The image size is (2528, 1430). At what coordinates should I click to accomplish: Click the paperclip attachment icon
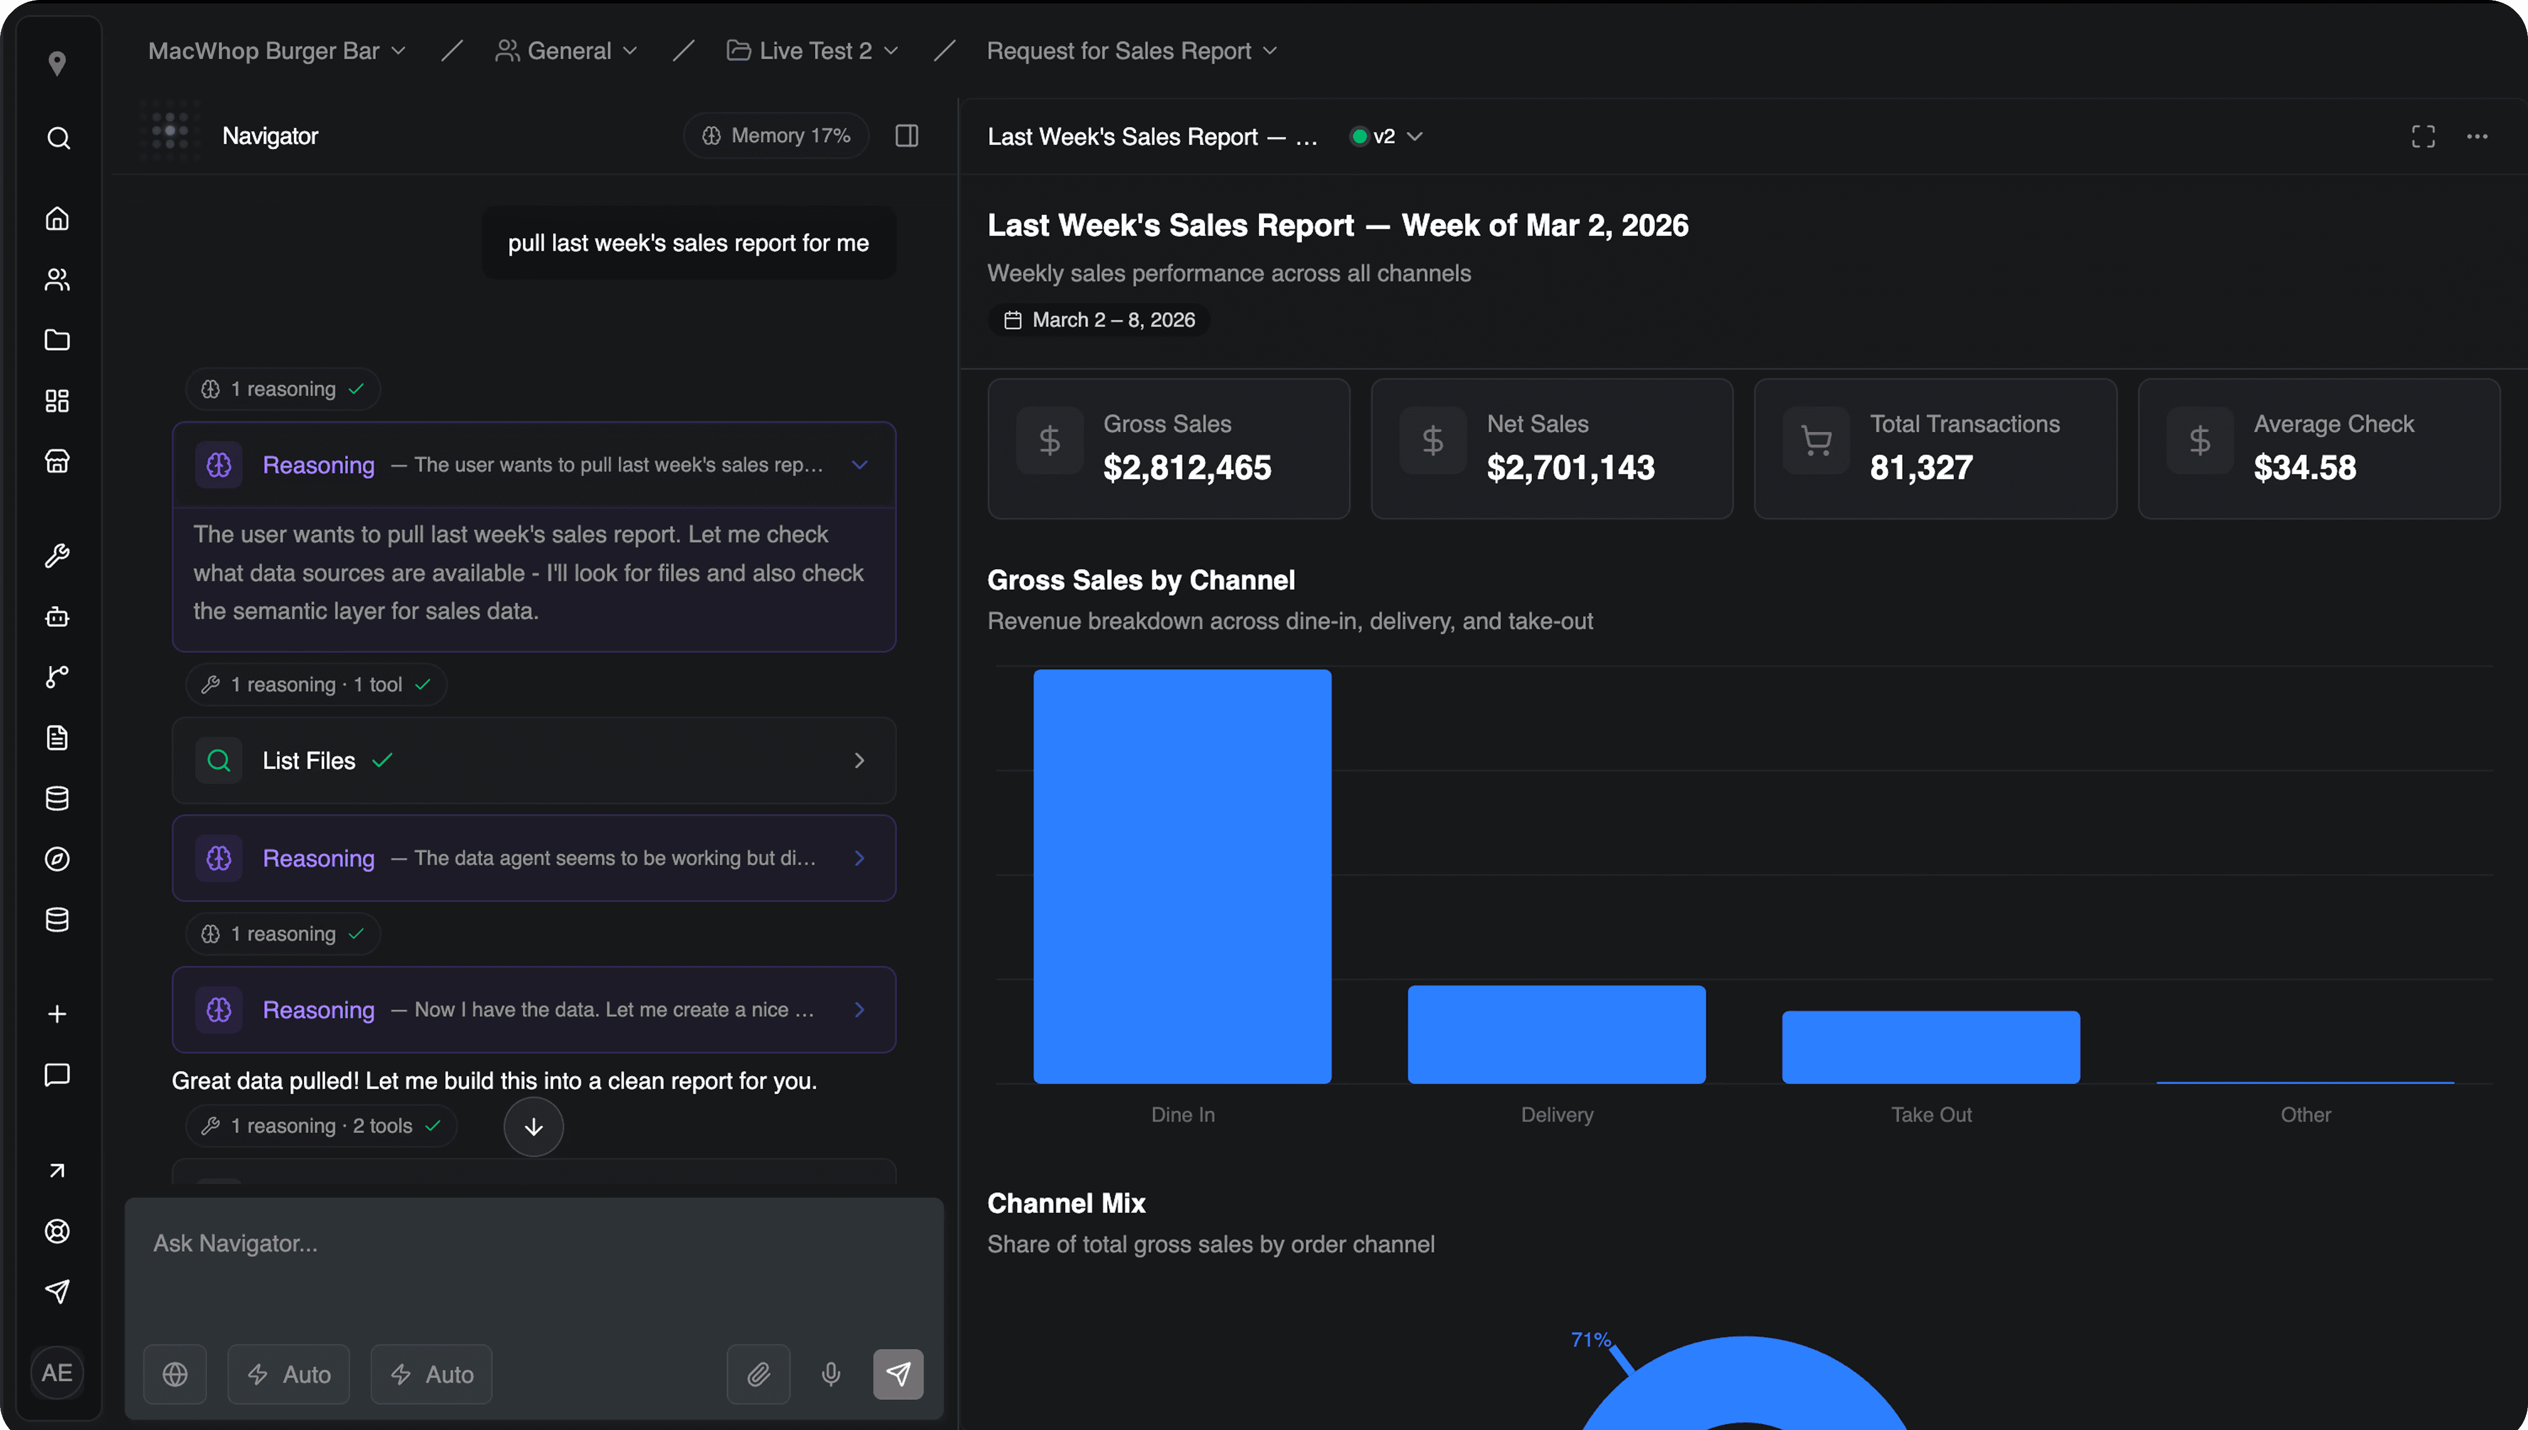pyautogui.click(x=758, y=1374)
